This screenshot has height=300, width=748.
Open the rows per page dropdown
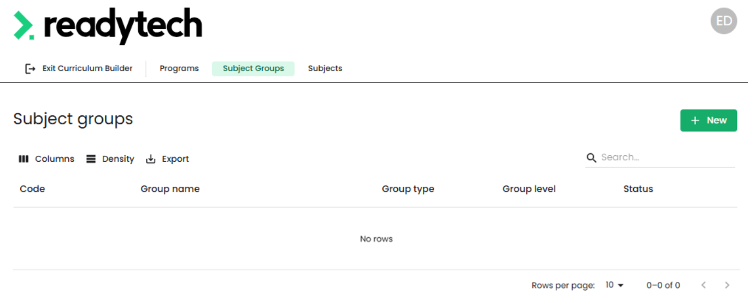tap(615, 285)
